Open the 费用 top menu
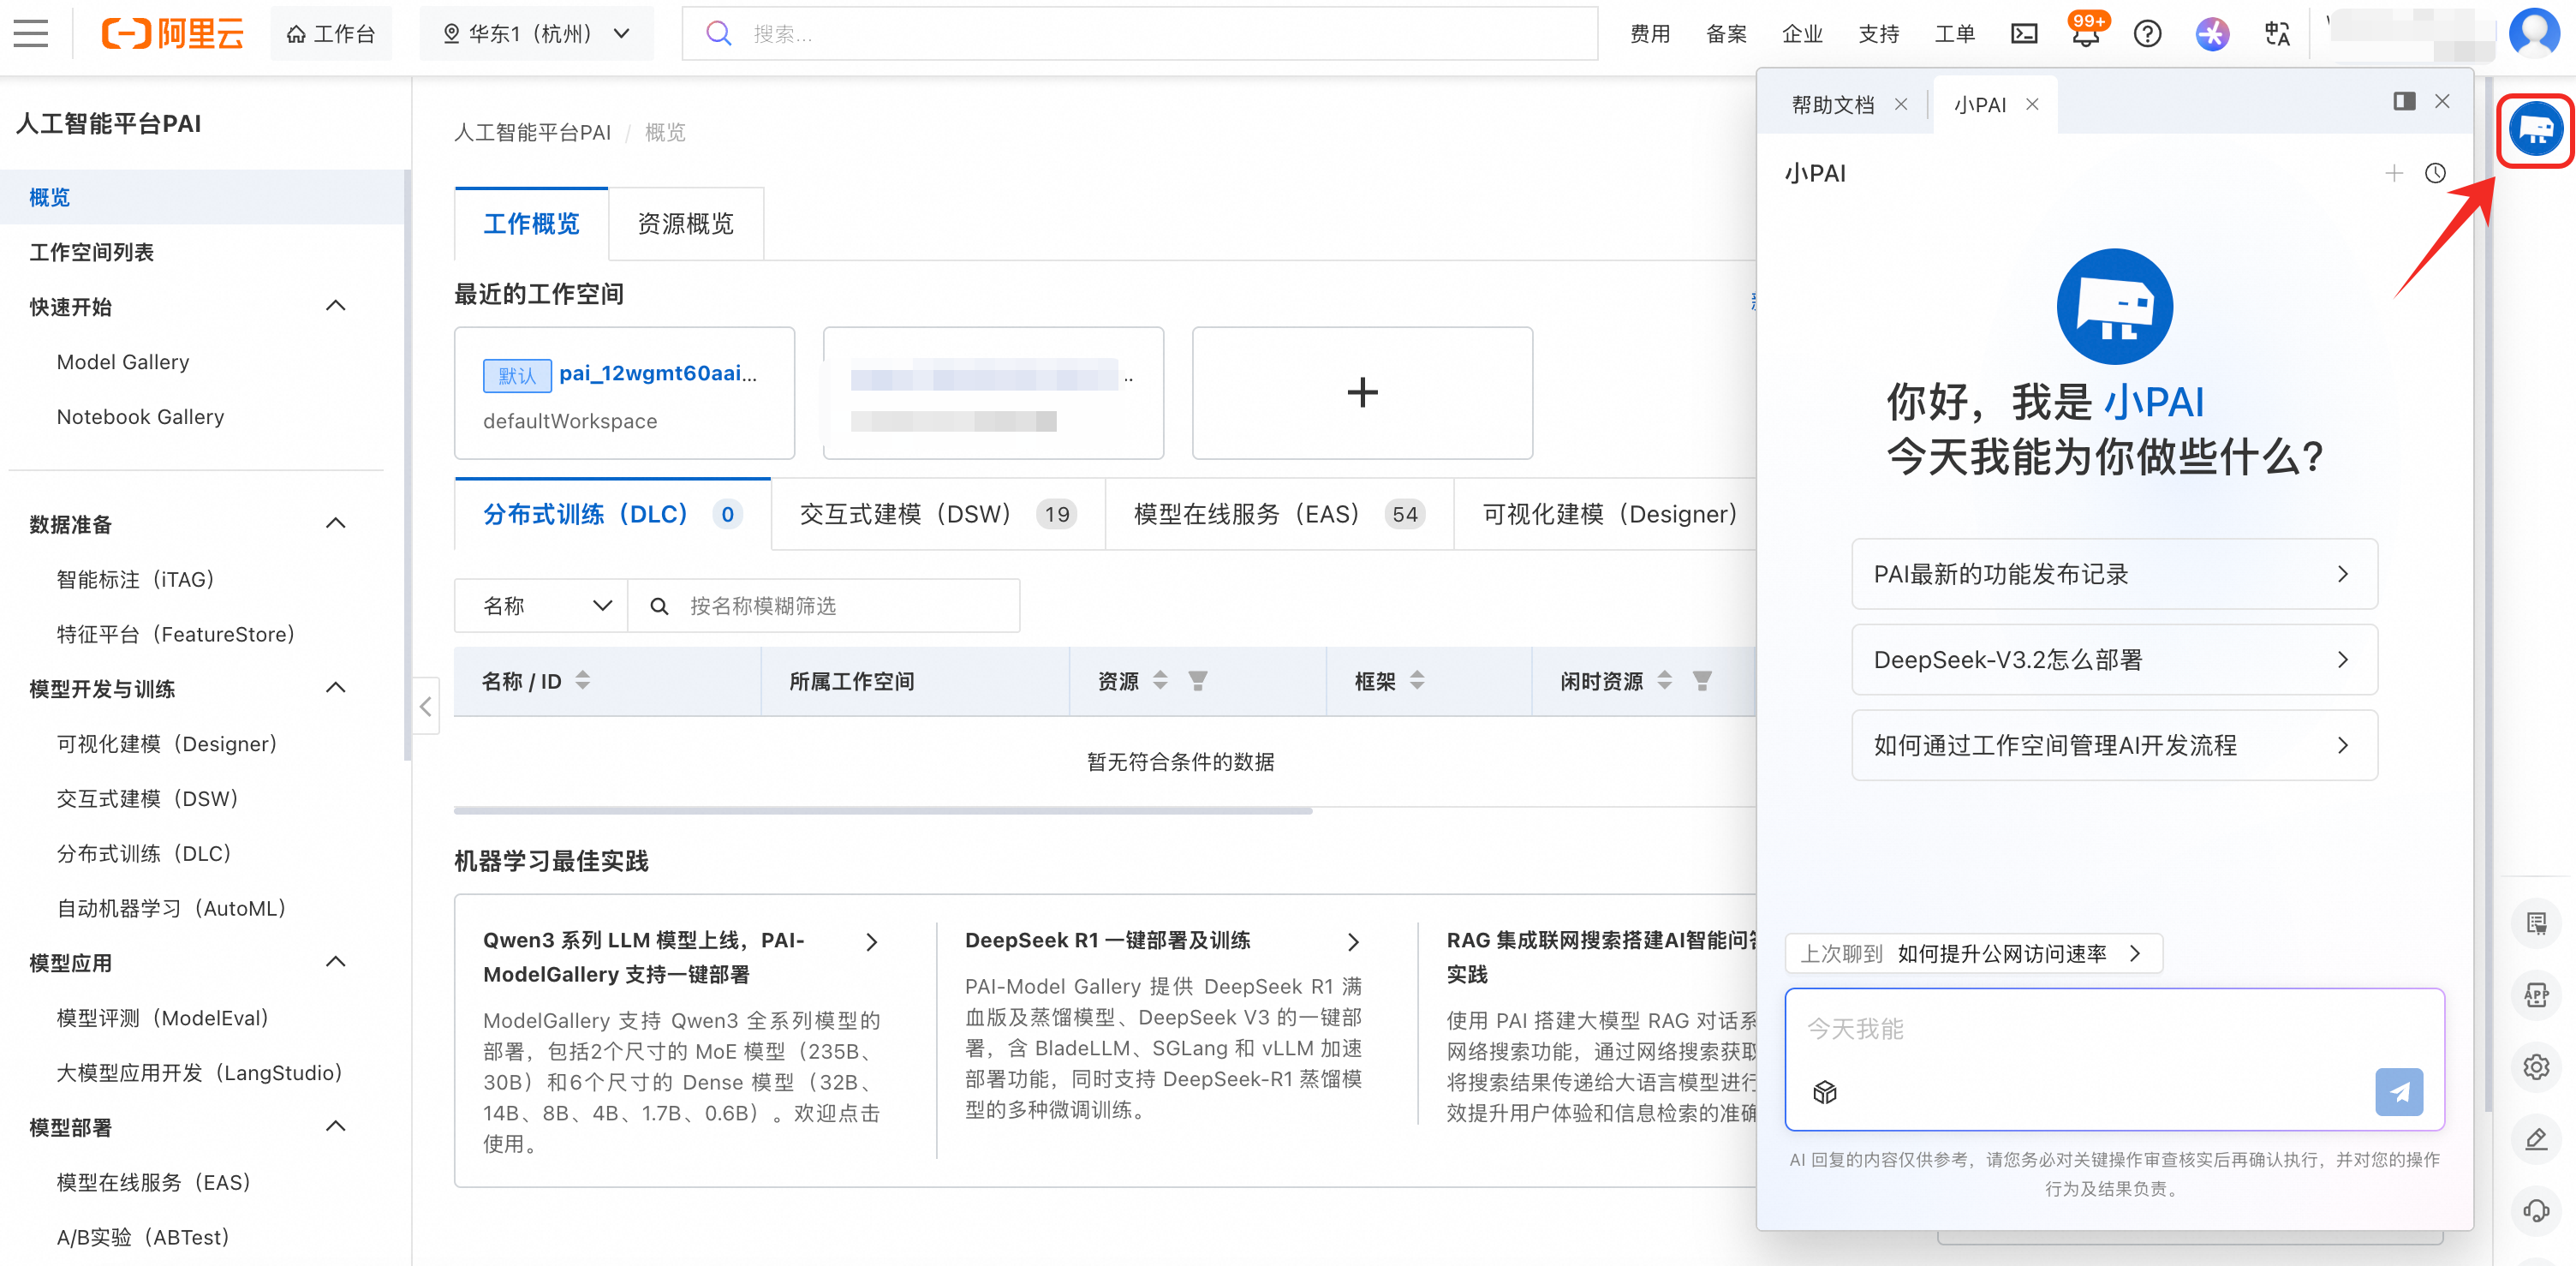The height and width of the screenshot is (1266, 2576). (1650, 34)
